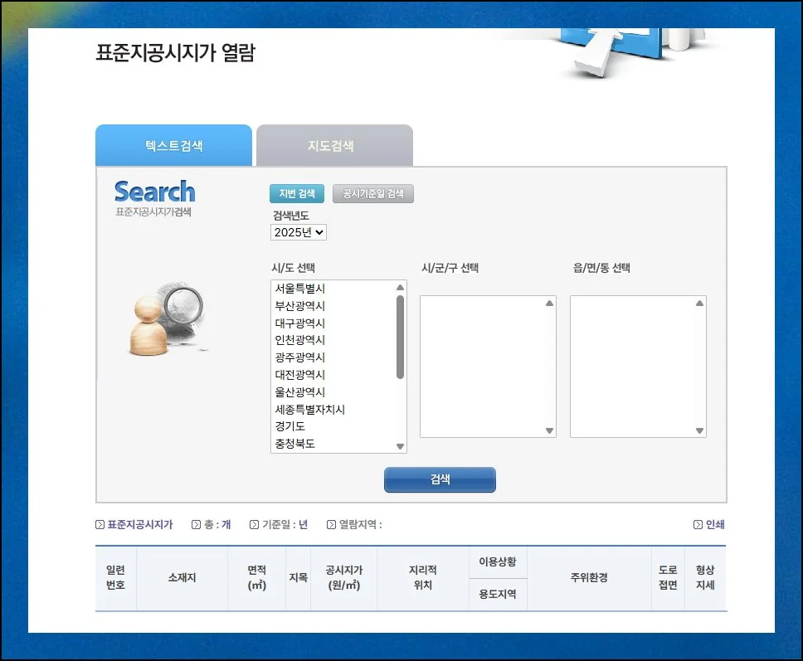Select 서울특별시 in the 시/도 list

(300, 289)
